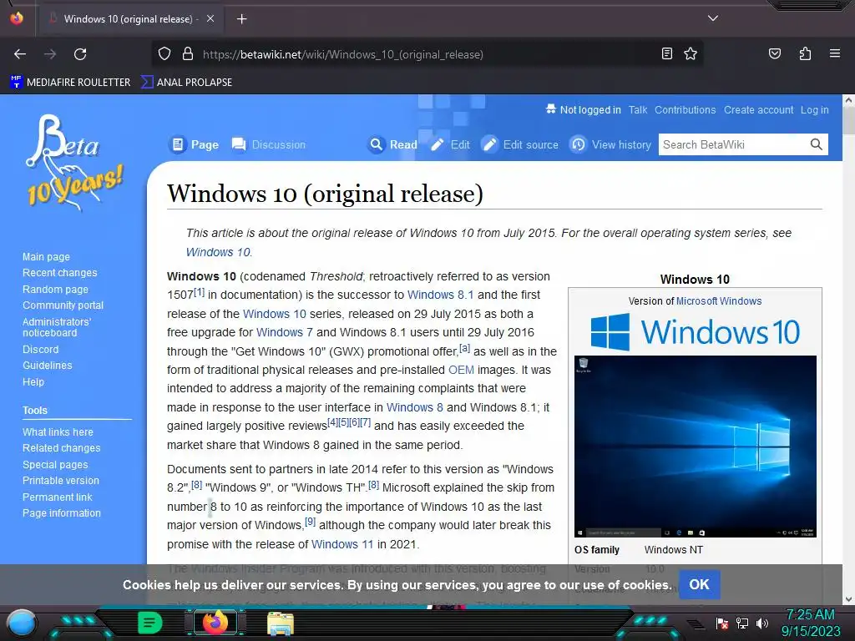This screenshot has width=855, height=641.
Task: Click the volume speaker tray icon
Action: 762,623
